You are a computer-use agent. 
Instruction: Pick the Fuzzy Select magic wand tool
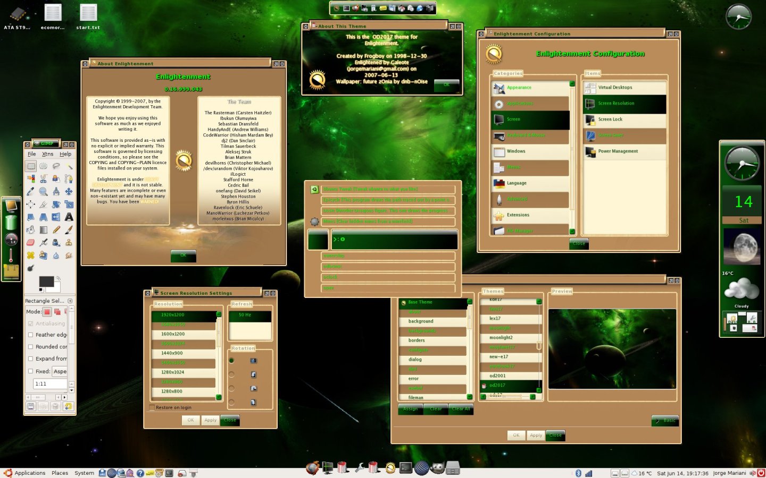[x=69, y=166]
